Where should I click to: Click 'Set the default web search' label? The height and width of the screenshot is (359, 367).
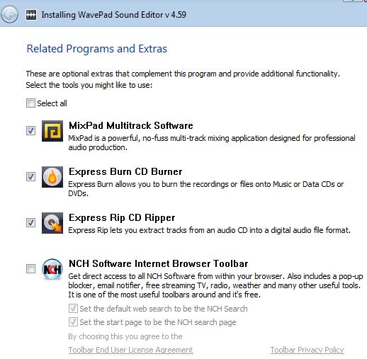coord(164,309)
